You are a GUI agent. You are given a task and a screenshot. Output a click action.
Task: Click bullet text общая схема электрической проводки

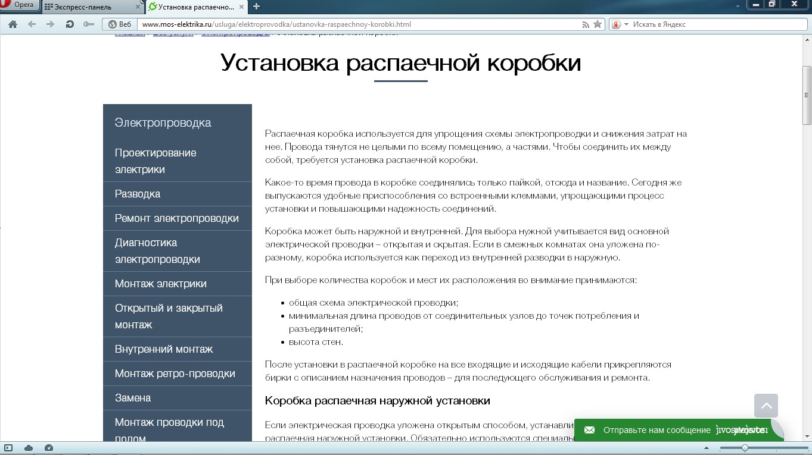tap(374, 302)
